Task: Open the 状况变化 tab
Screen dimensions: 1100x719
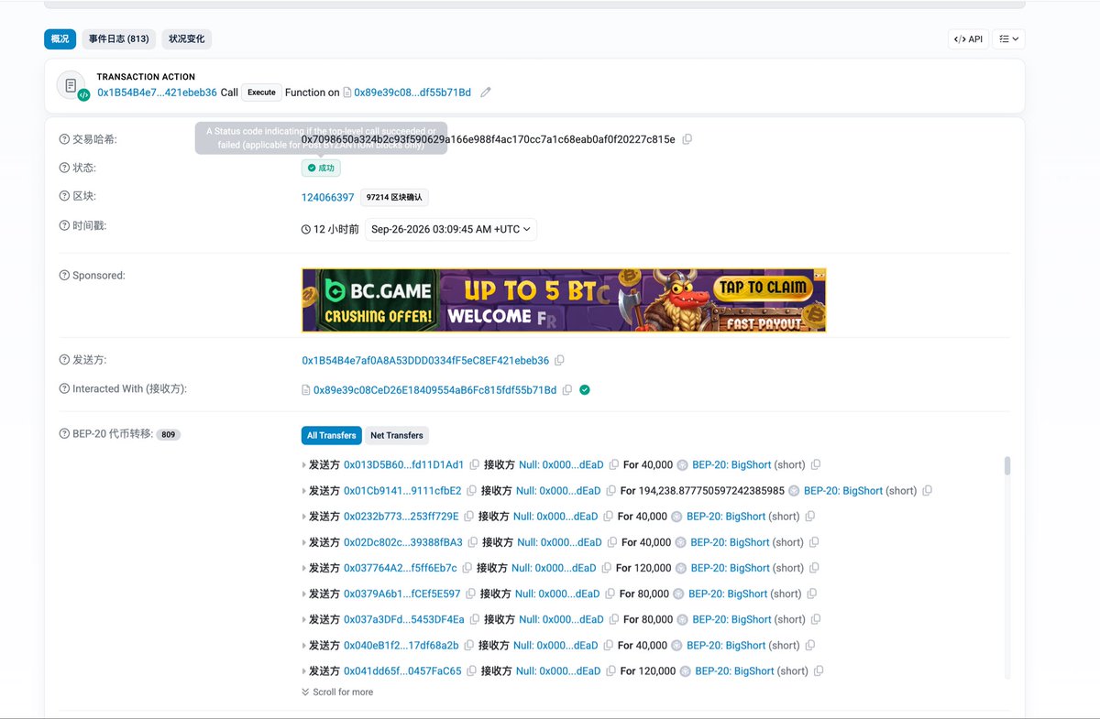Action: 187,39
